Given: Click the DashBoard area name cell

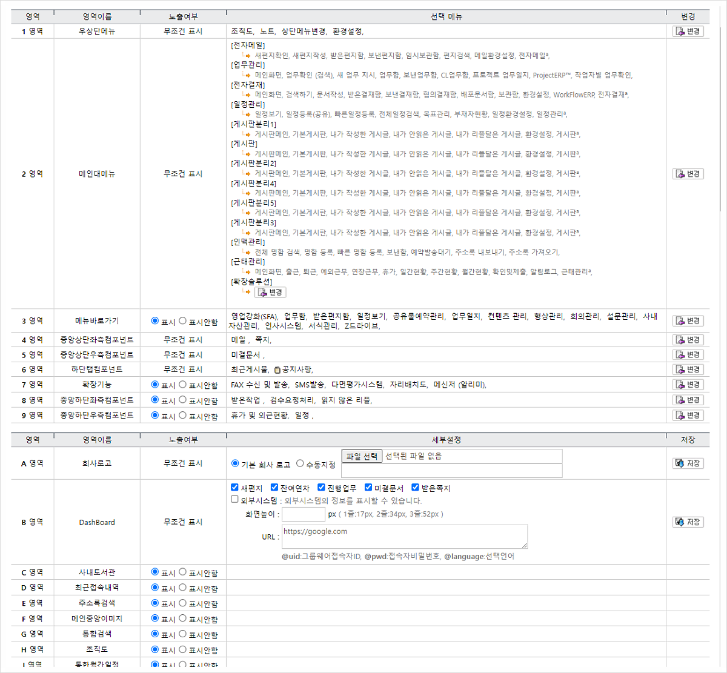Looking at the screenshot, I should 97,522.
